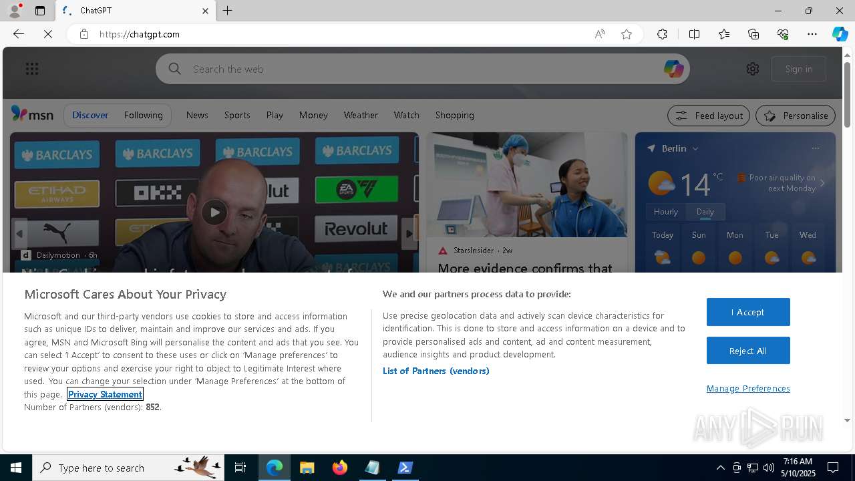
Task: Select the Following feed tab
Action: (144, 115)
